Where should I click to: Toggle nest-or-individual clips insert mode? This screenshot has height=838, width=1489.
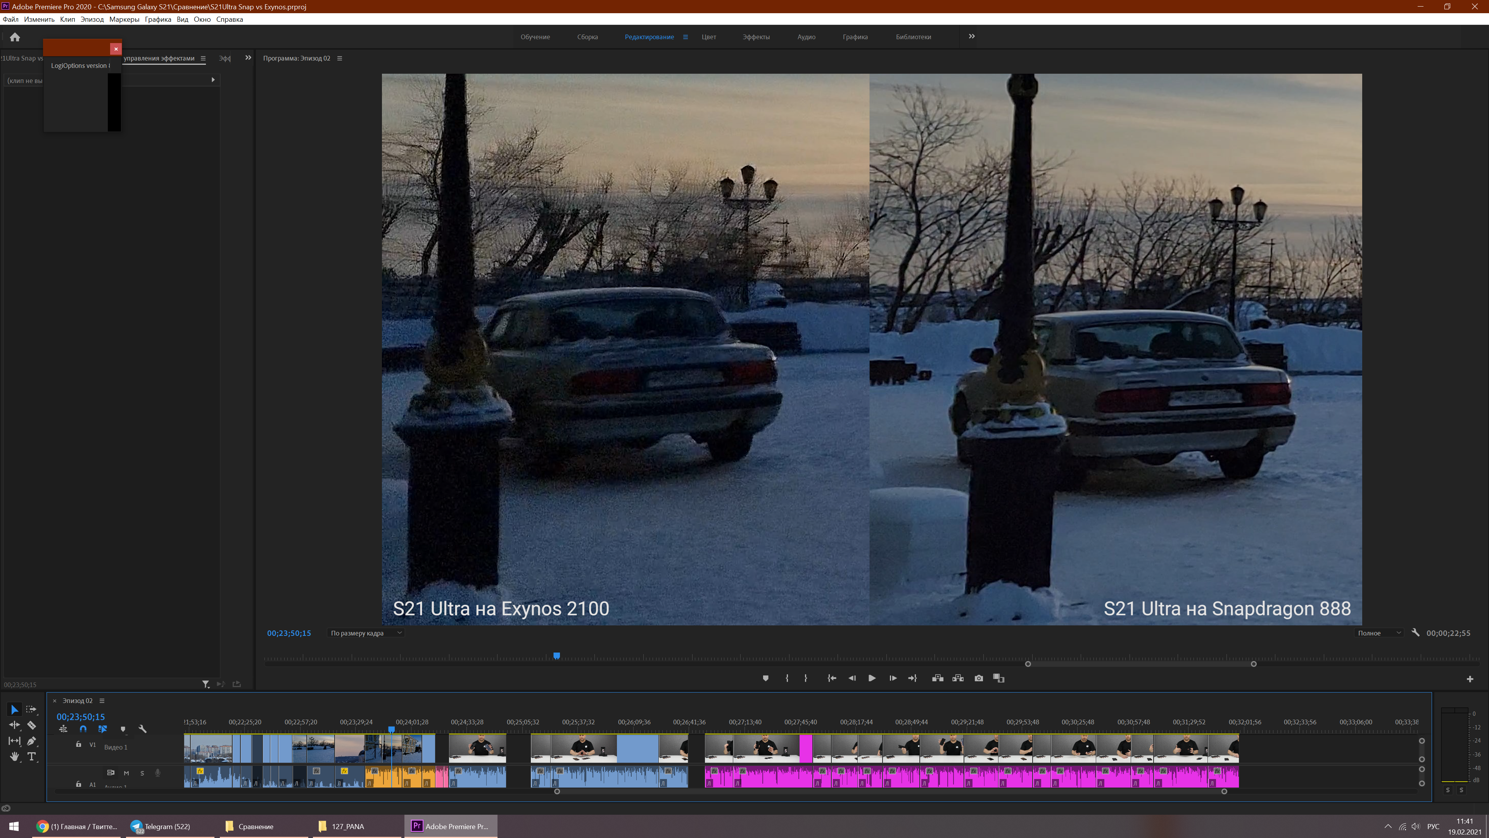click(x=63, y=729)
